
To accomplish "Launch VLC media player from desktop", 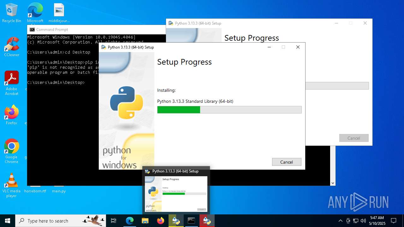I will [12, 185].
